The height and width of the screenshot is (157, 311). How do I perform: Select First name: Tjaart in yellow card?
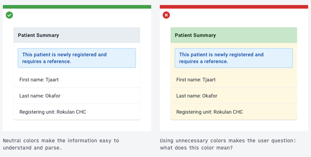(x=196, y=80)
